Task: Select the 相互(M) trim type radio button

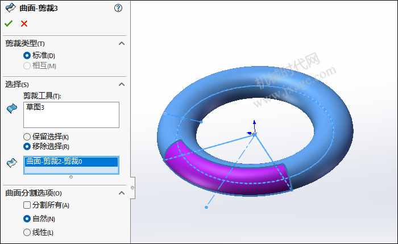Action: point(27,66)
